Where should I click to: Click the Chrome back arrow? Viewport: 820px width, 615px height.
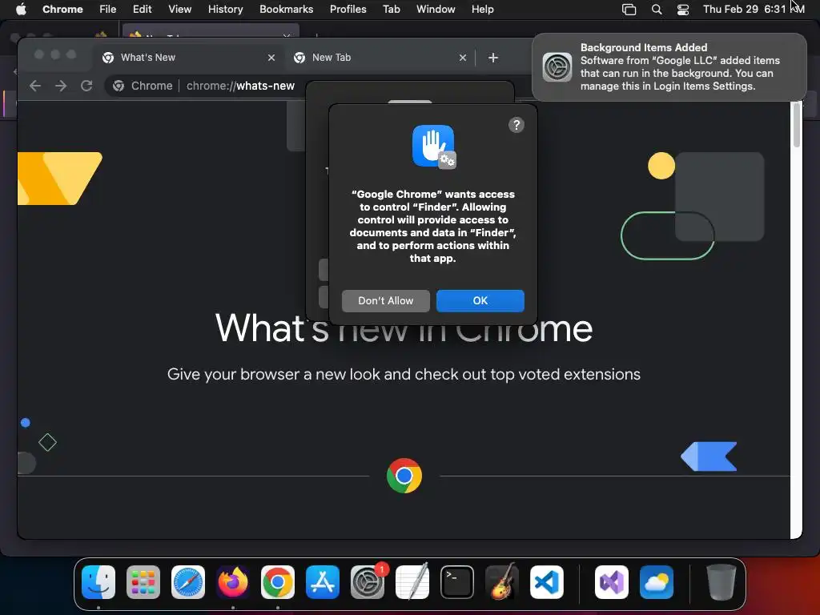[35, 86]
